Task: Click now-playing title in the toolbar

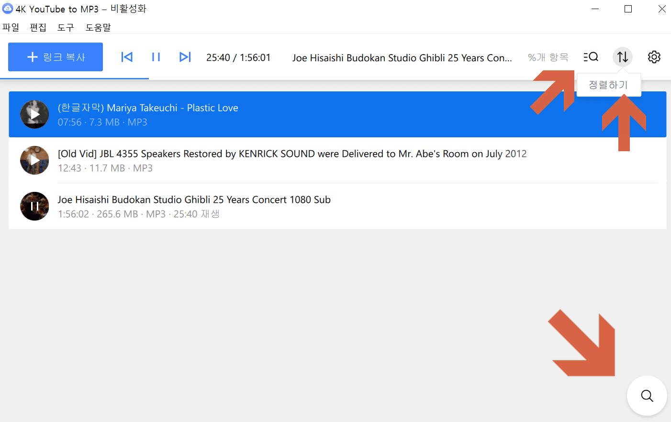Action: (402, 57)
